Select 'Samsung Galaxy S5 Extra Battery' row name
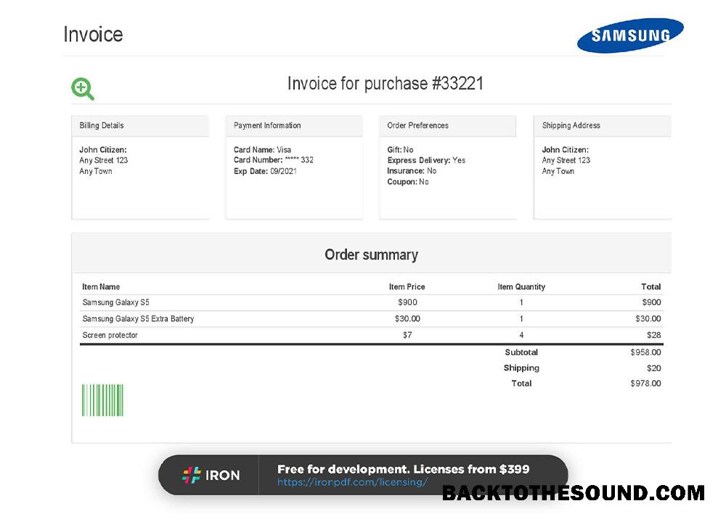 pos(138,319)
